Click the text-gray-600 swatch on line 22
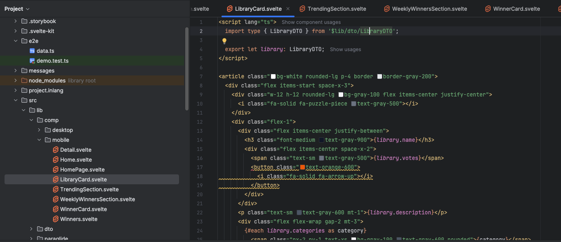Image resolution: width=561 pixels, height=242 pixels. (x=299, y=213)
